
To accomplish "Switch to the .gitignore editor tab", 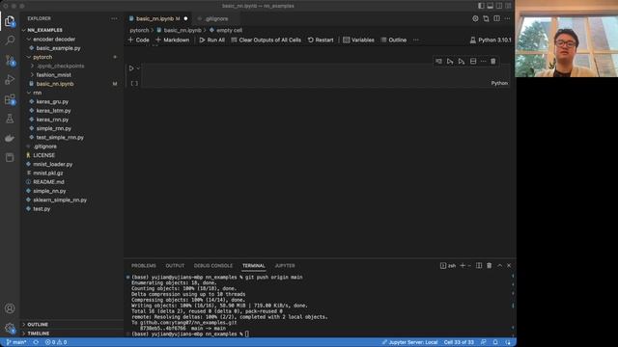I will 216,18.
